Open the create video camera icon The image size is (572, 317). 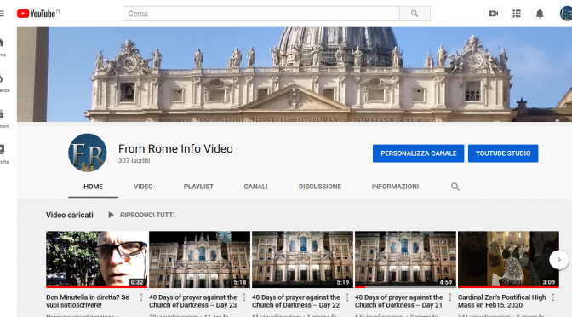point(493,14)
